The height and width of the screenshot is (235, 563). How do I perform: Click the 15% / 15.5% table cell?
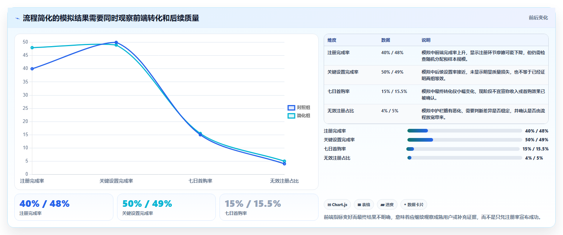click(x=394, y=92)
